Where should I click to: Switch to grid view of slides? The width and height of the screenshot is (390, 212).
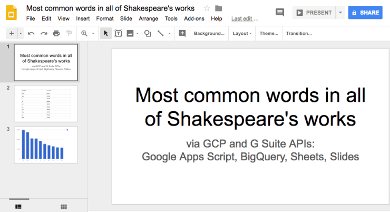point(64,206)
